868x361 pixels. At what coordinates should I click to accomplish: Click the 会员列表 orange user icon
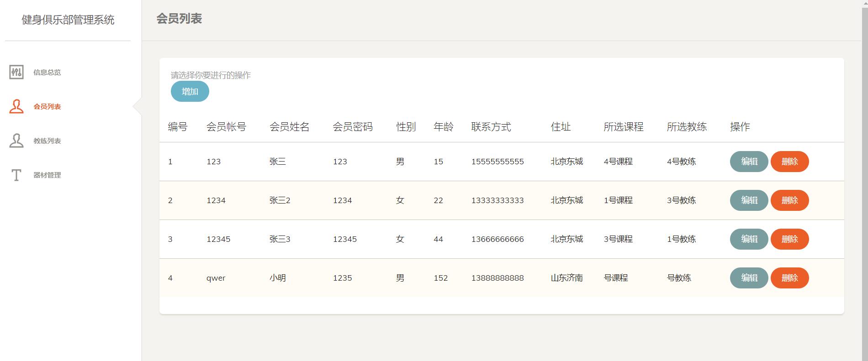[x=16, y=106]
